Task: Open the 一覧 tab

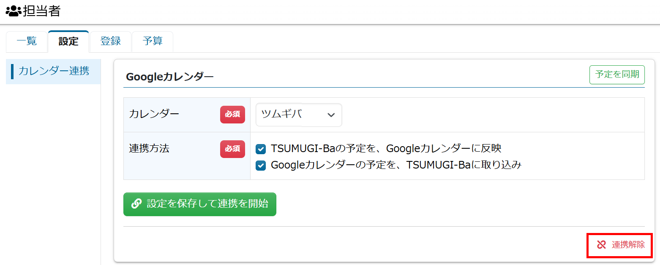Action: pos(27,41)
